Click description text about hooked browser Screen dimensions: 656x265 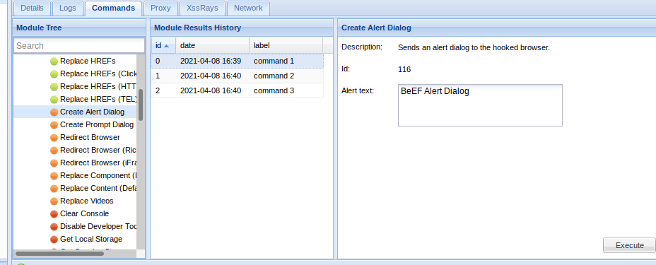474,47
